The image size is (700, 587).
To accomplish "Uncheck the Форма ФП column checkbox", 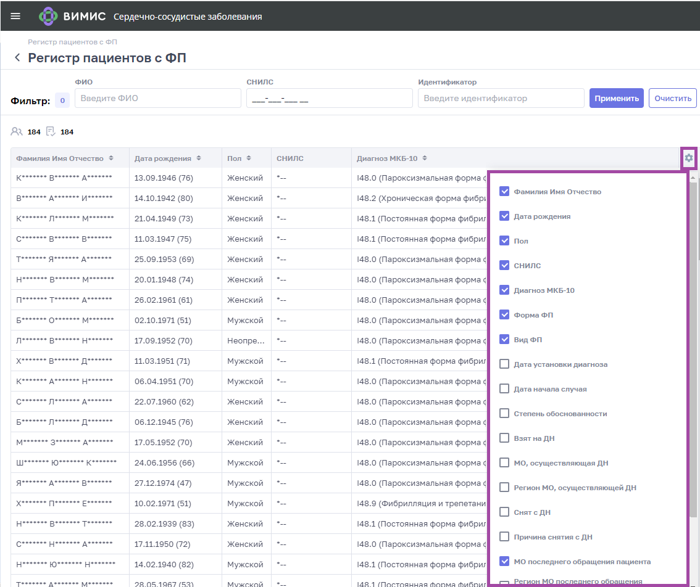I will [504, 315].
